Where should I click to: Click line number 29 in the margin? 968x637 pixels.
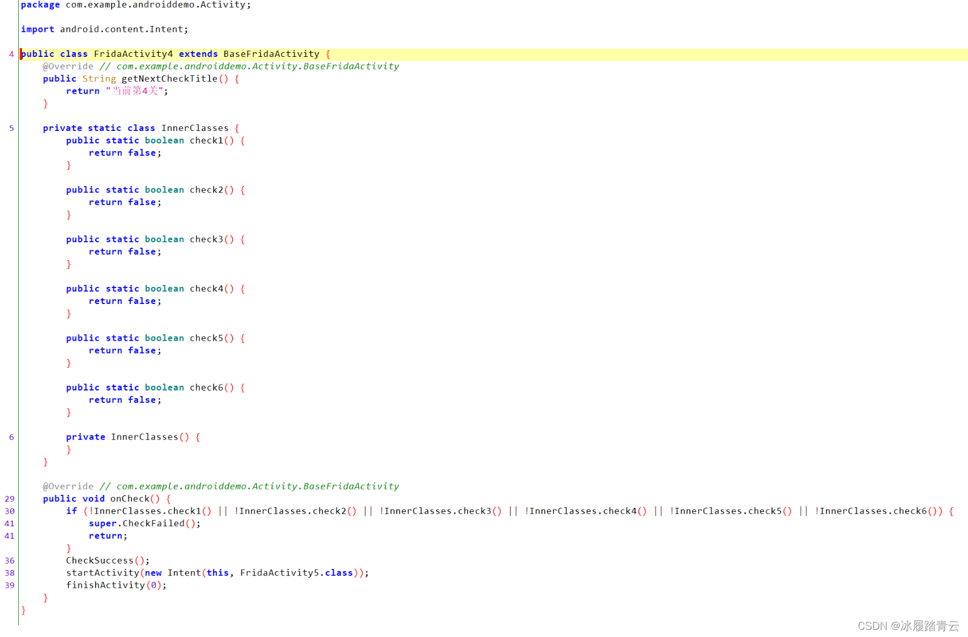click(x=9, y=498)
